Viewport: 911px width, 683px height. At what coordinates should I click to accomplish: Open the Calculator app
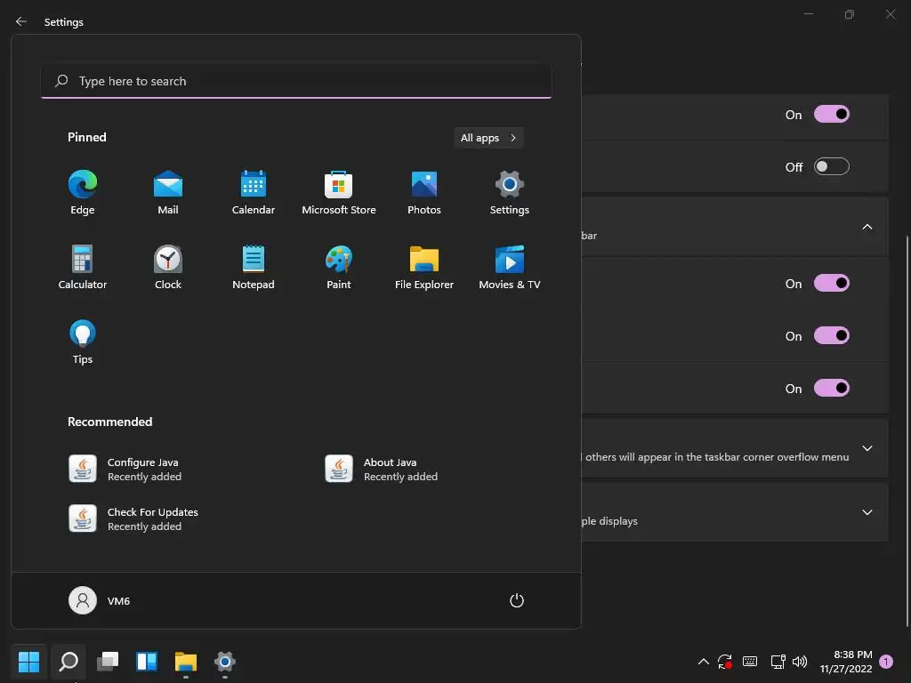click(83, 268)
